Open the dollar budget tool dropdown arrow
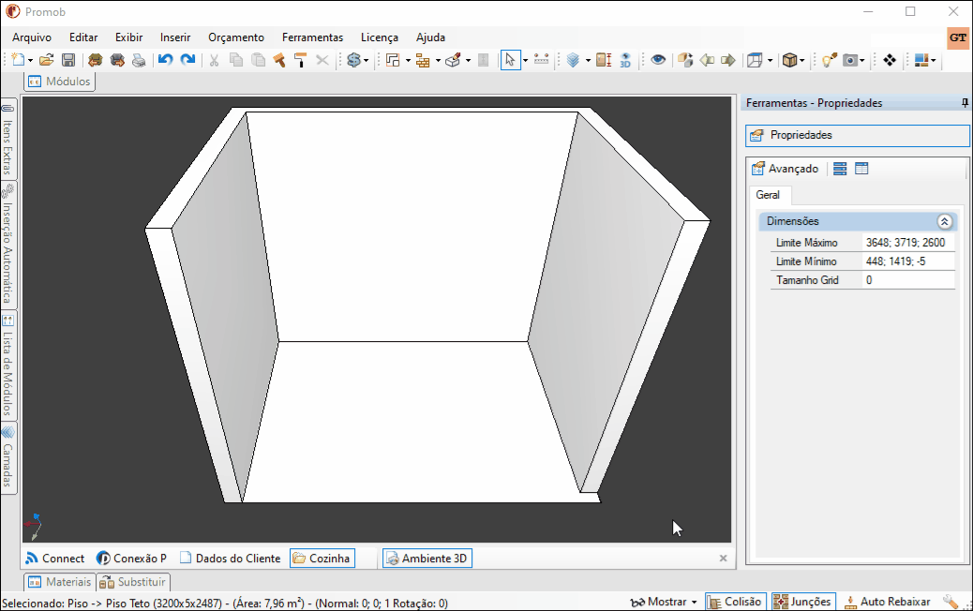 pos(367,61)
